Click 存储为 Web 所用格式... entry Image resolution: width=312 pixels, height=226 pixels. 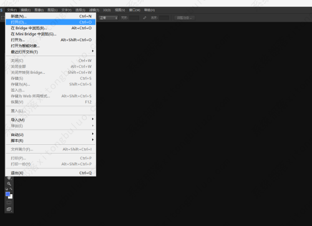(x=51, y=96)
